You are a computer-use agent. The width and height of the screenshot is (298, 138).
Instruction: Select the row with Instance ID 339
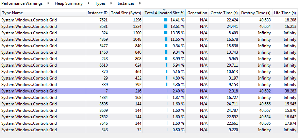point(149,85)
